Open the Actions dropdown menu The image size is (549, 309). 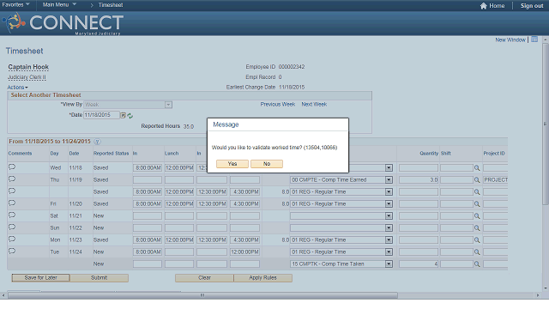[17, 88]
